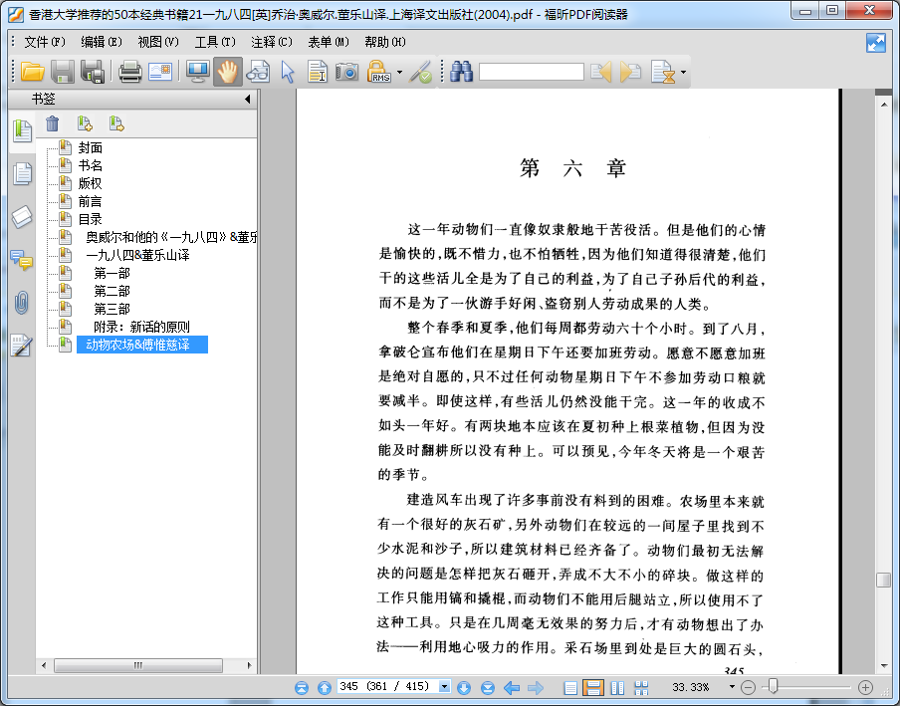This screenshot has height=706, width=900.
Task: Open the RMS icon dropdown arrow
Action: point(399,73)
